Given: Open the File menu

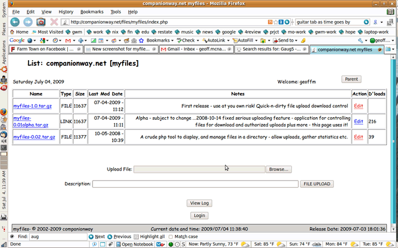Looking at the screenshot, I should coord(16,12).
